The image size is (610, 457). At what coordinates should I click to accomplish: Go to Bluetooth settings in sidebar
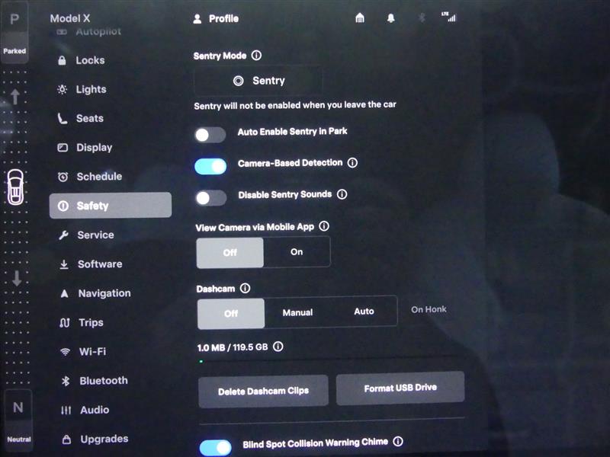pos(103,381)
